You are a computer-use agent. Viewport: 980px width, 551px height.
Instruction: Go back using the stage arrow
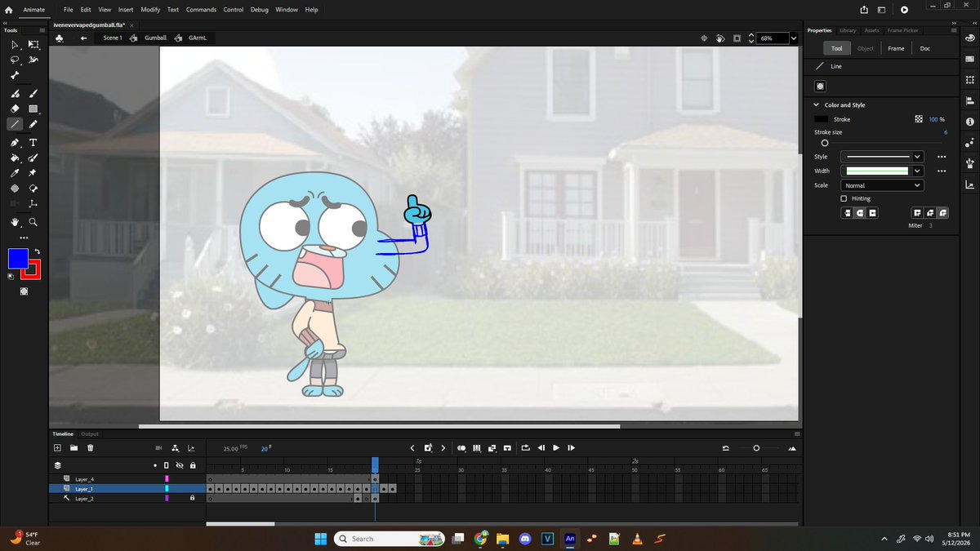pyautogui.click(x=83, y=38)
